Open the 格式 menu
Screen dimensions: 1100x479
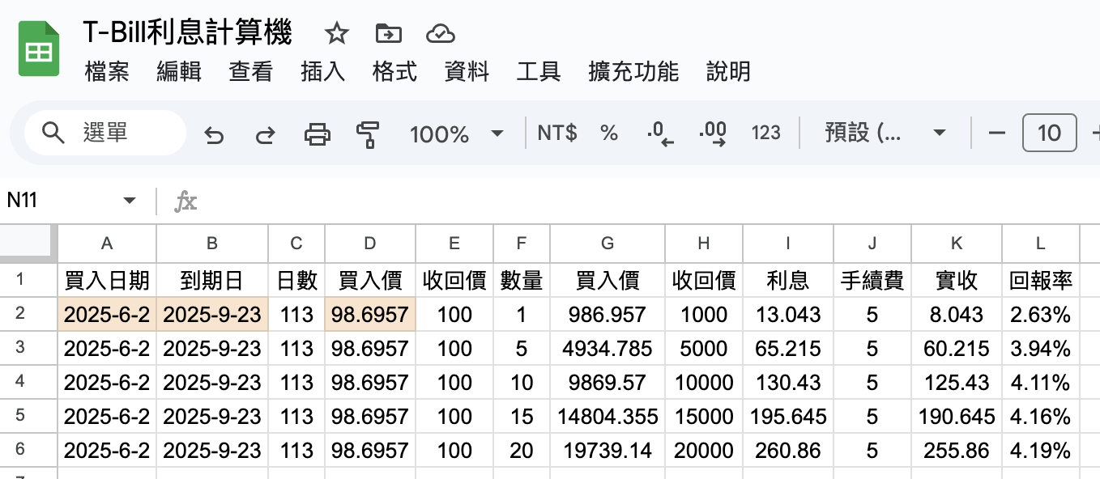click(x=394, y=72)
